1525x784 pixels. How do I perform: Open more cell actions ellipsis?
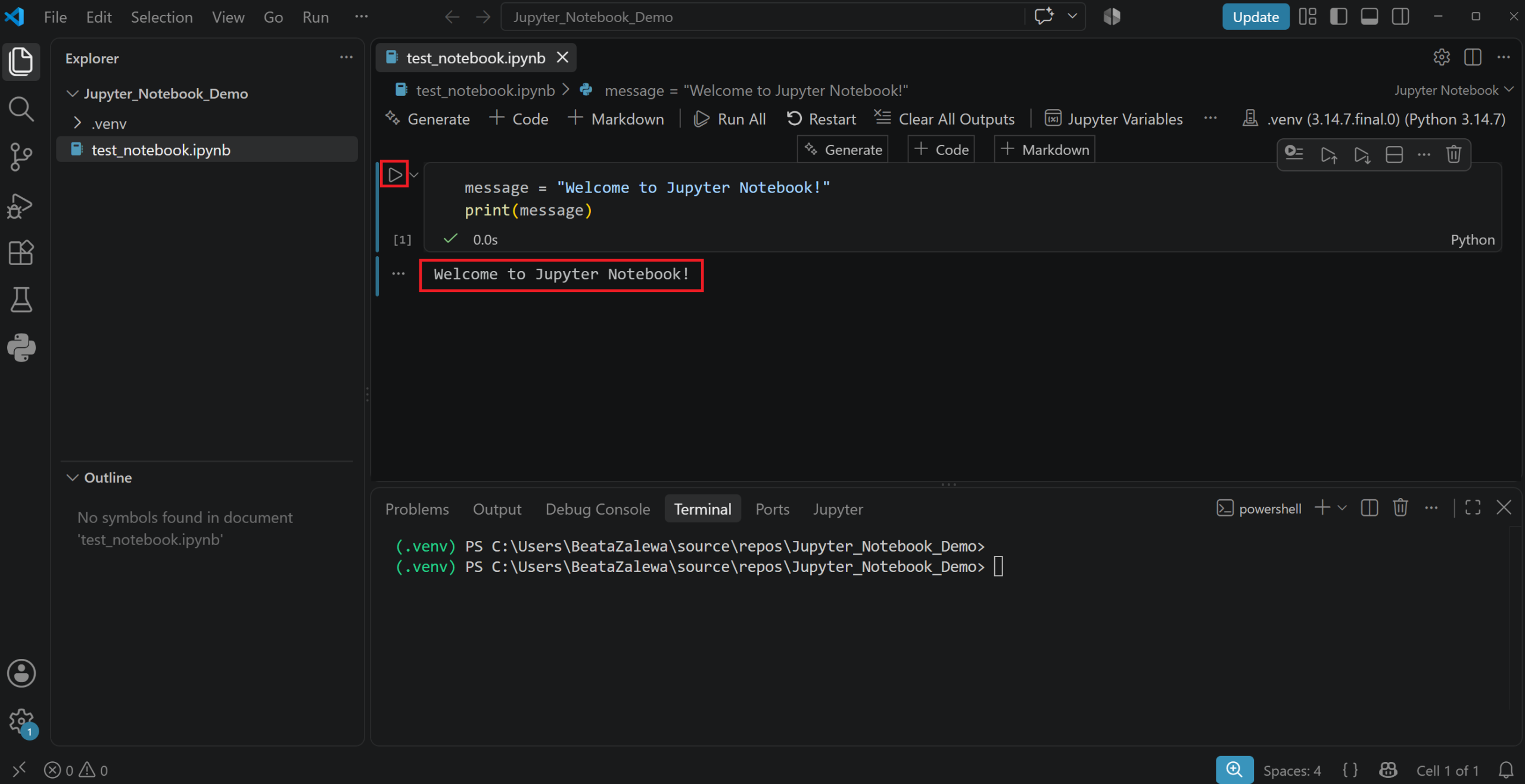[x=1424, y=155]
